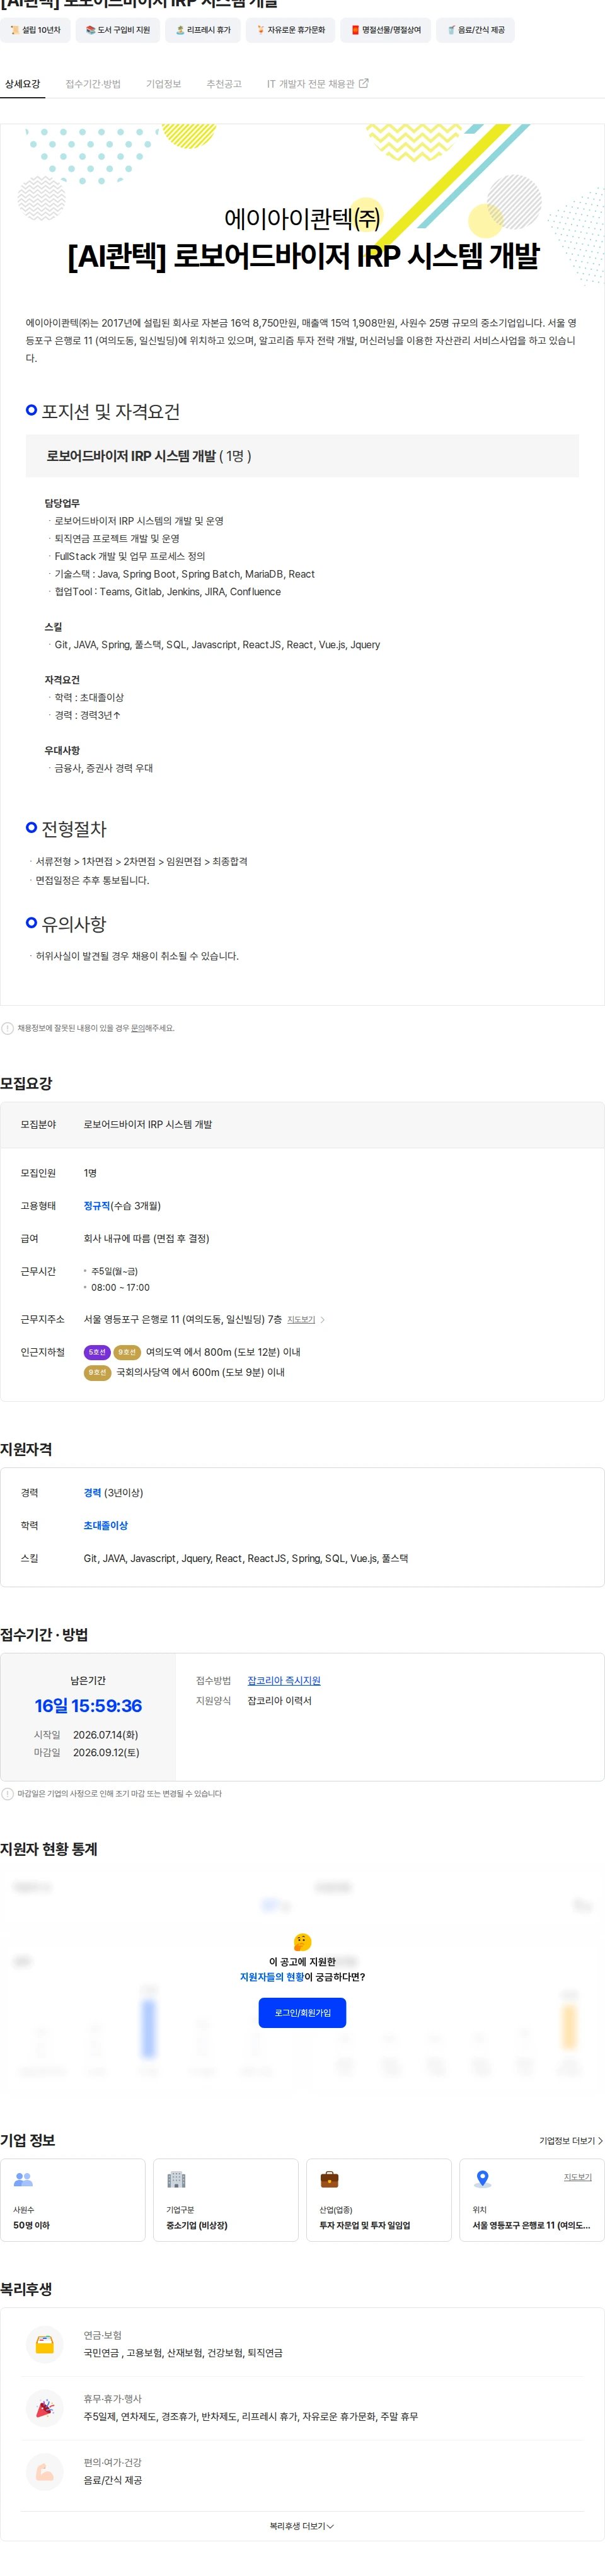Viewport: 605px width, 2576px height.
Task: Click the 로그인/회원가입 button
Action: (x=302, y=2013)
